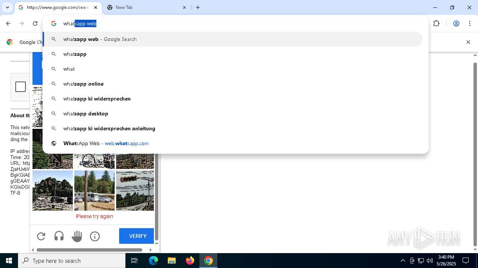Select the 'what' suggestion
The height and width of the screenshot is (268, 478).
tap(233, 69)
